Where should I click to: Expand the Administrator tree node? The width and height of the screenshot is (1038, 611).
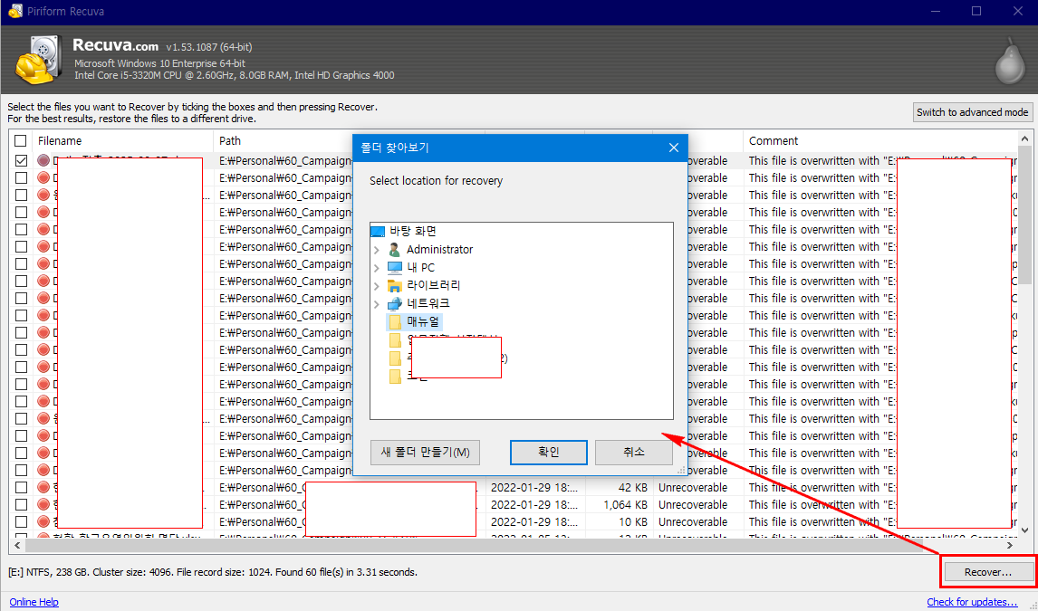(x=377, y=250)
